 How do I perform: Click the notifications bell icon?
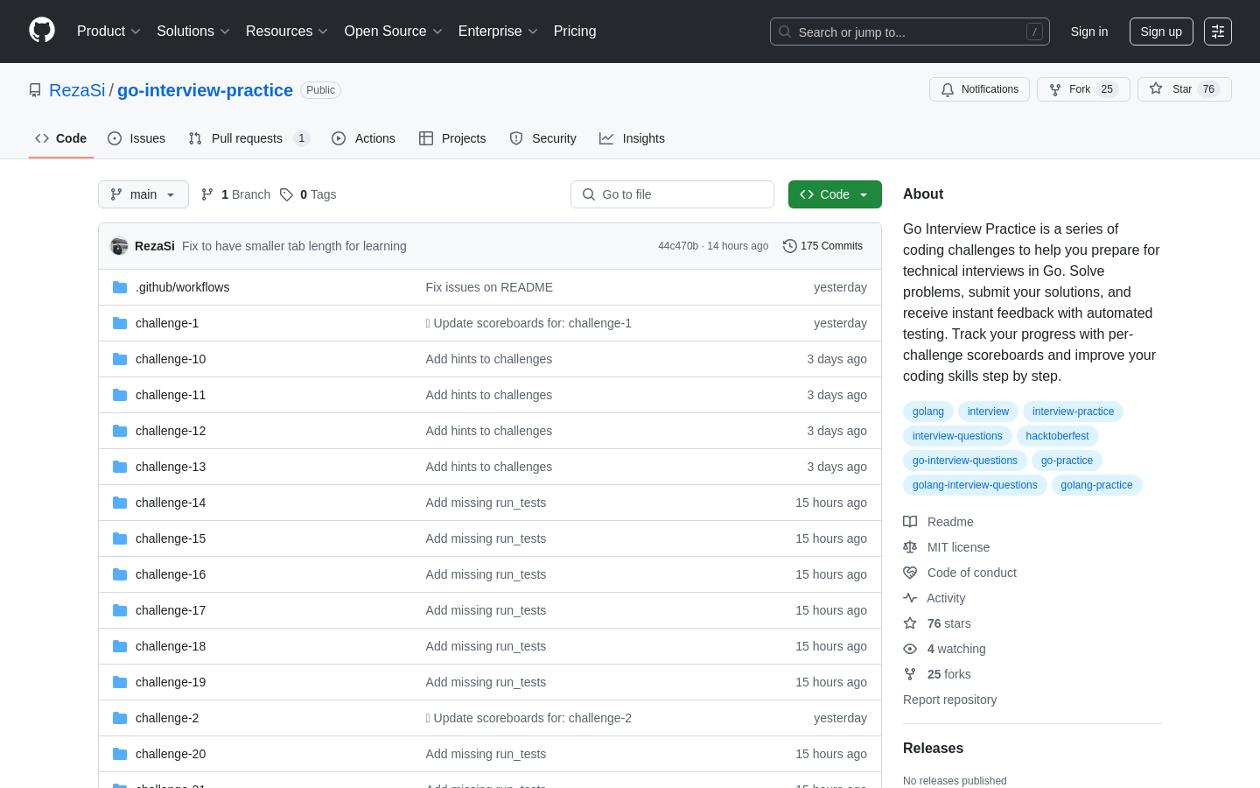(x=948, y=89)
